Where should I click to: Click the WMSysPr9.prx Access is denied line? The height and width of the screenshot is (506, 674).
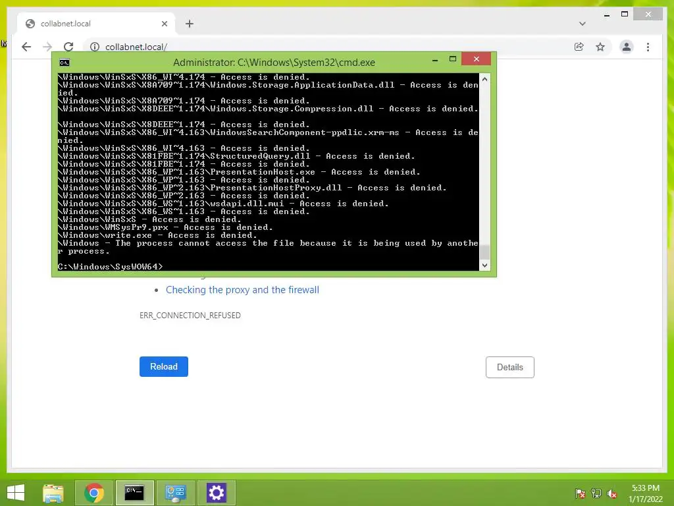[x=165, y=227]
